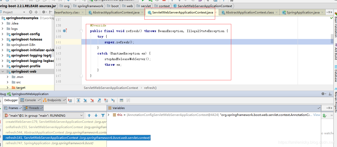Click View link for 'this' variable

coord(317,115)
